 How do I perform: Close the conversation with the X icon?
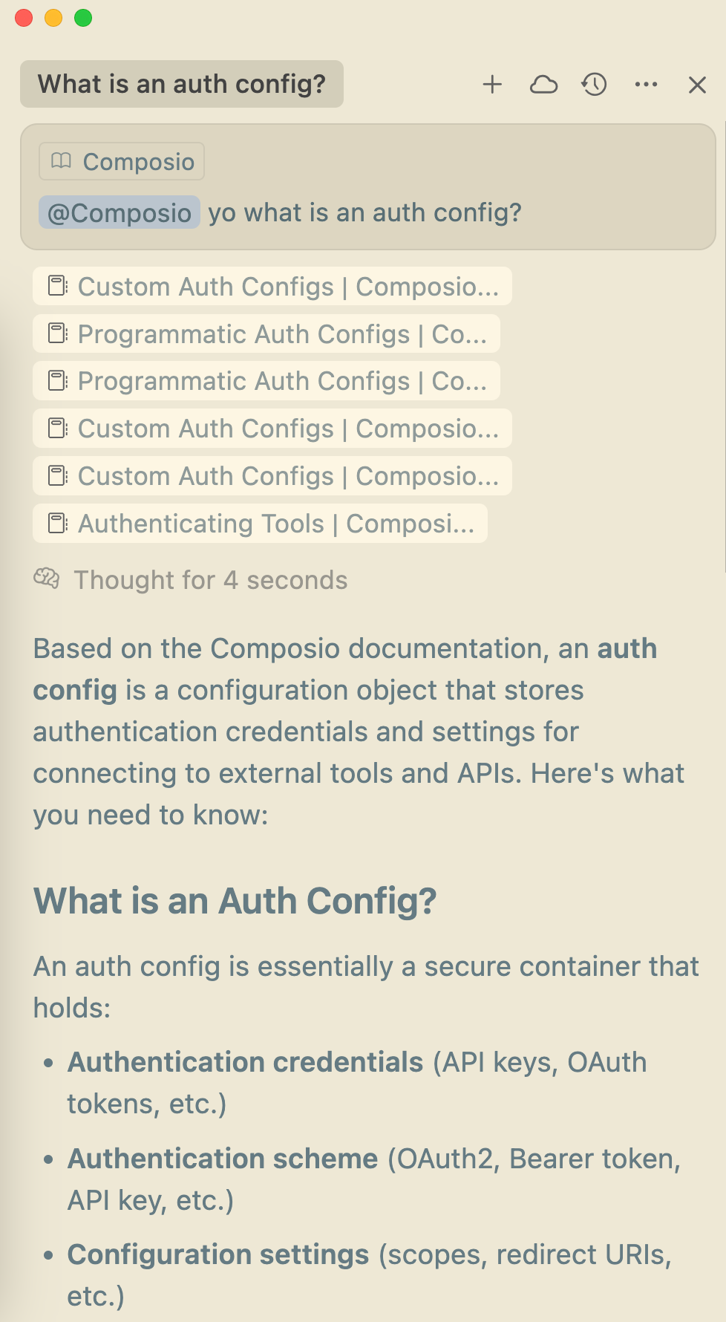pyautogui.click(x=696, y=85)
